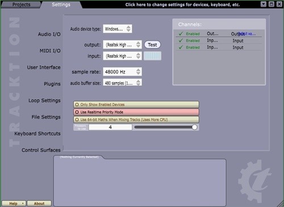This screenshot has height=207, width=284.
Task: Open the input device dropdown
Action: [x=122, y=56]
